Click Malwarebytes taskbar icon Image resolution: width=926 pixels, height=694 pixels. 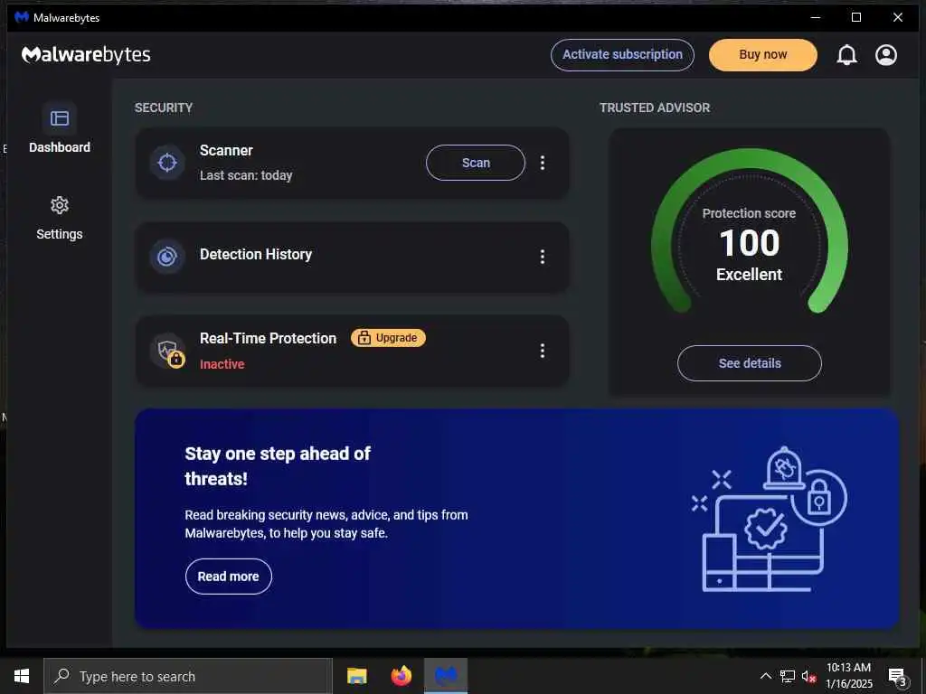tap(446, 676)
